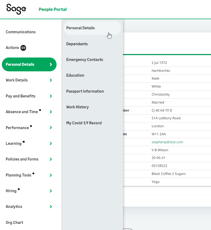Screen dimensions: 211x230
Task: Choose Education in the submenu
Action: (75, 75)
